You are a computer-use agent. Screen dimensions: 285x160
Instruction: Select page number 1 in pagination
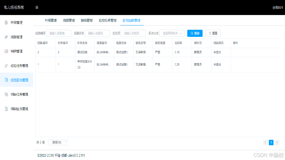coord(271,143)
